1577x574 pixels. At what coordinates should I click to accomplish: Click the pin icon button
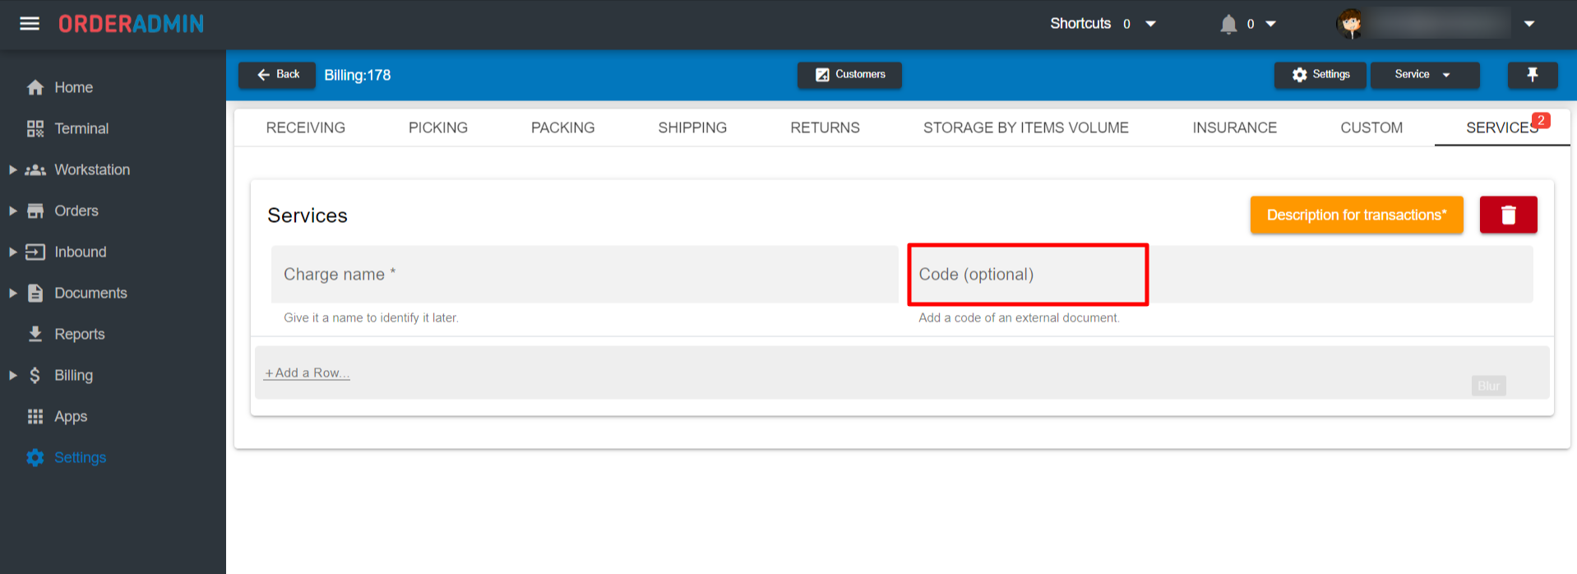[x=1533, y=75]
